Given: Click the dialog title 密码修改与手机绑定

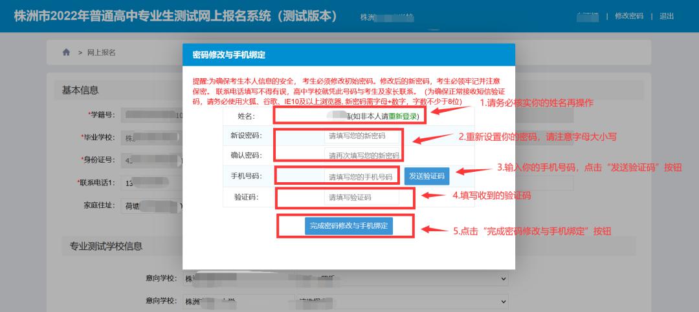Looking at the screenshot, I should [x=228, y=55].
